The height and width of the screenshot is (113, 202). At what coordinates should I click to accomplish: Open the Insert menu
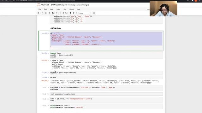tap(58, 9)
